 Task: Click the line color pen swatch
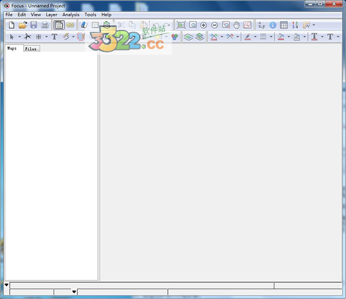tap(247, 37)
